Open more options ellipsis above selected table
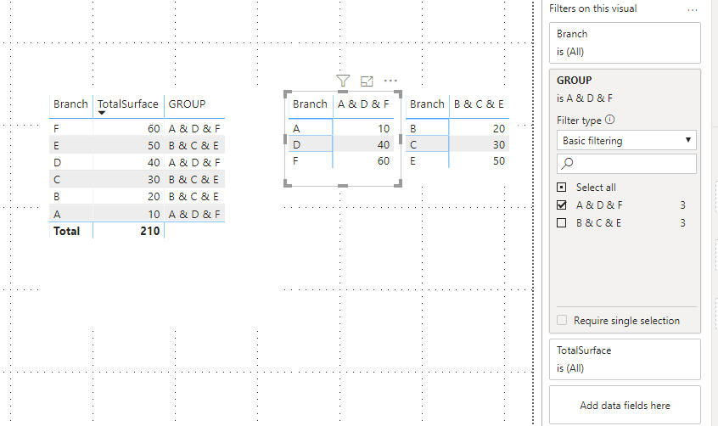 [390, 81]
